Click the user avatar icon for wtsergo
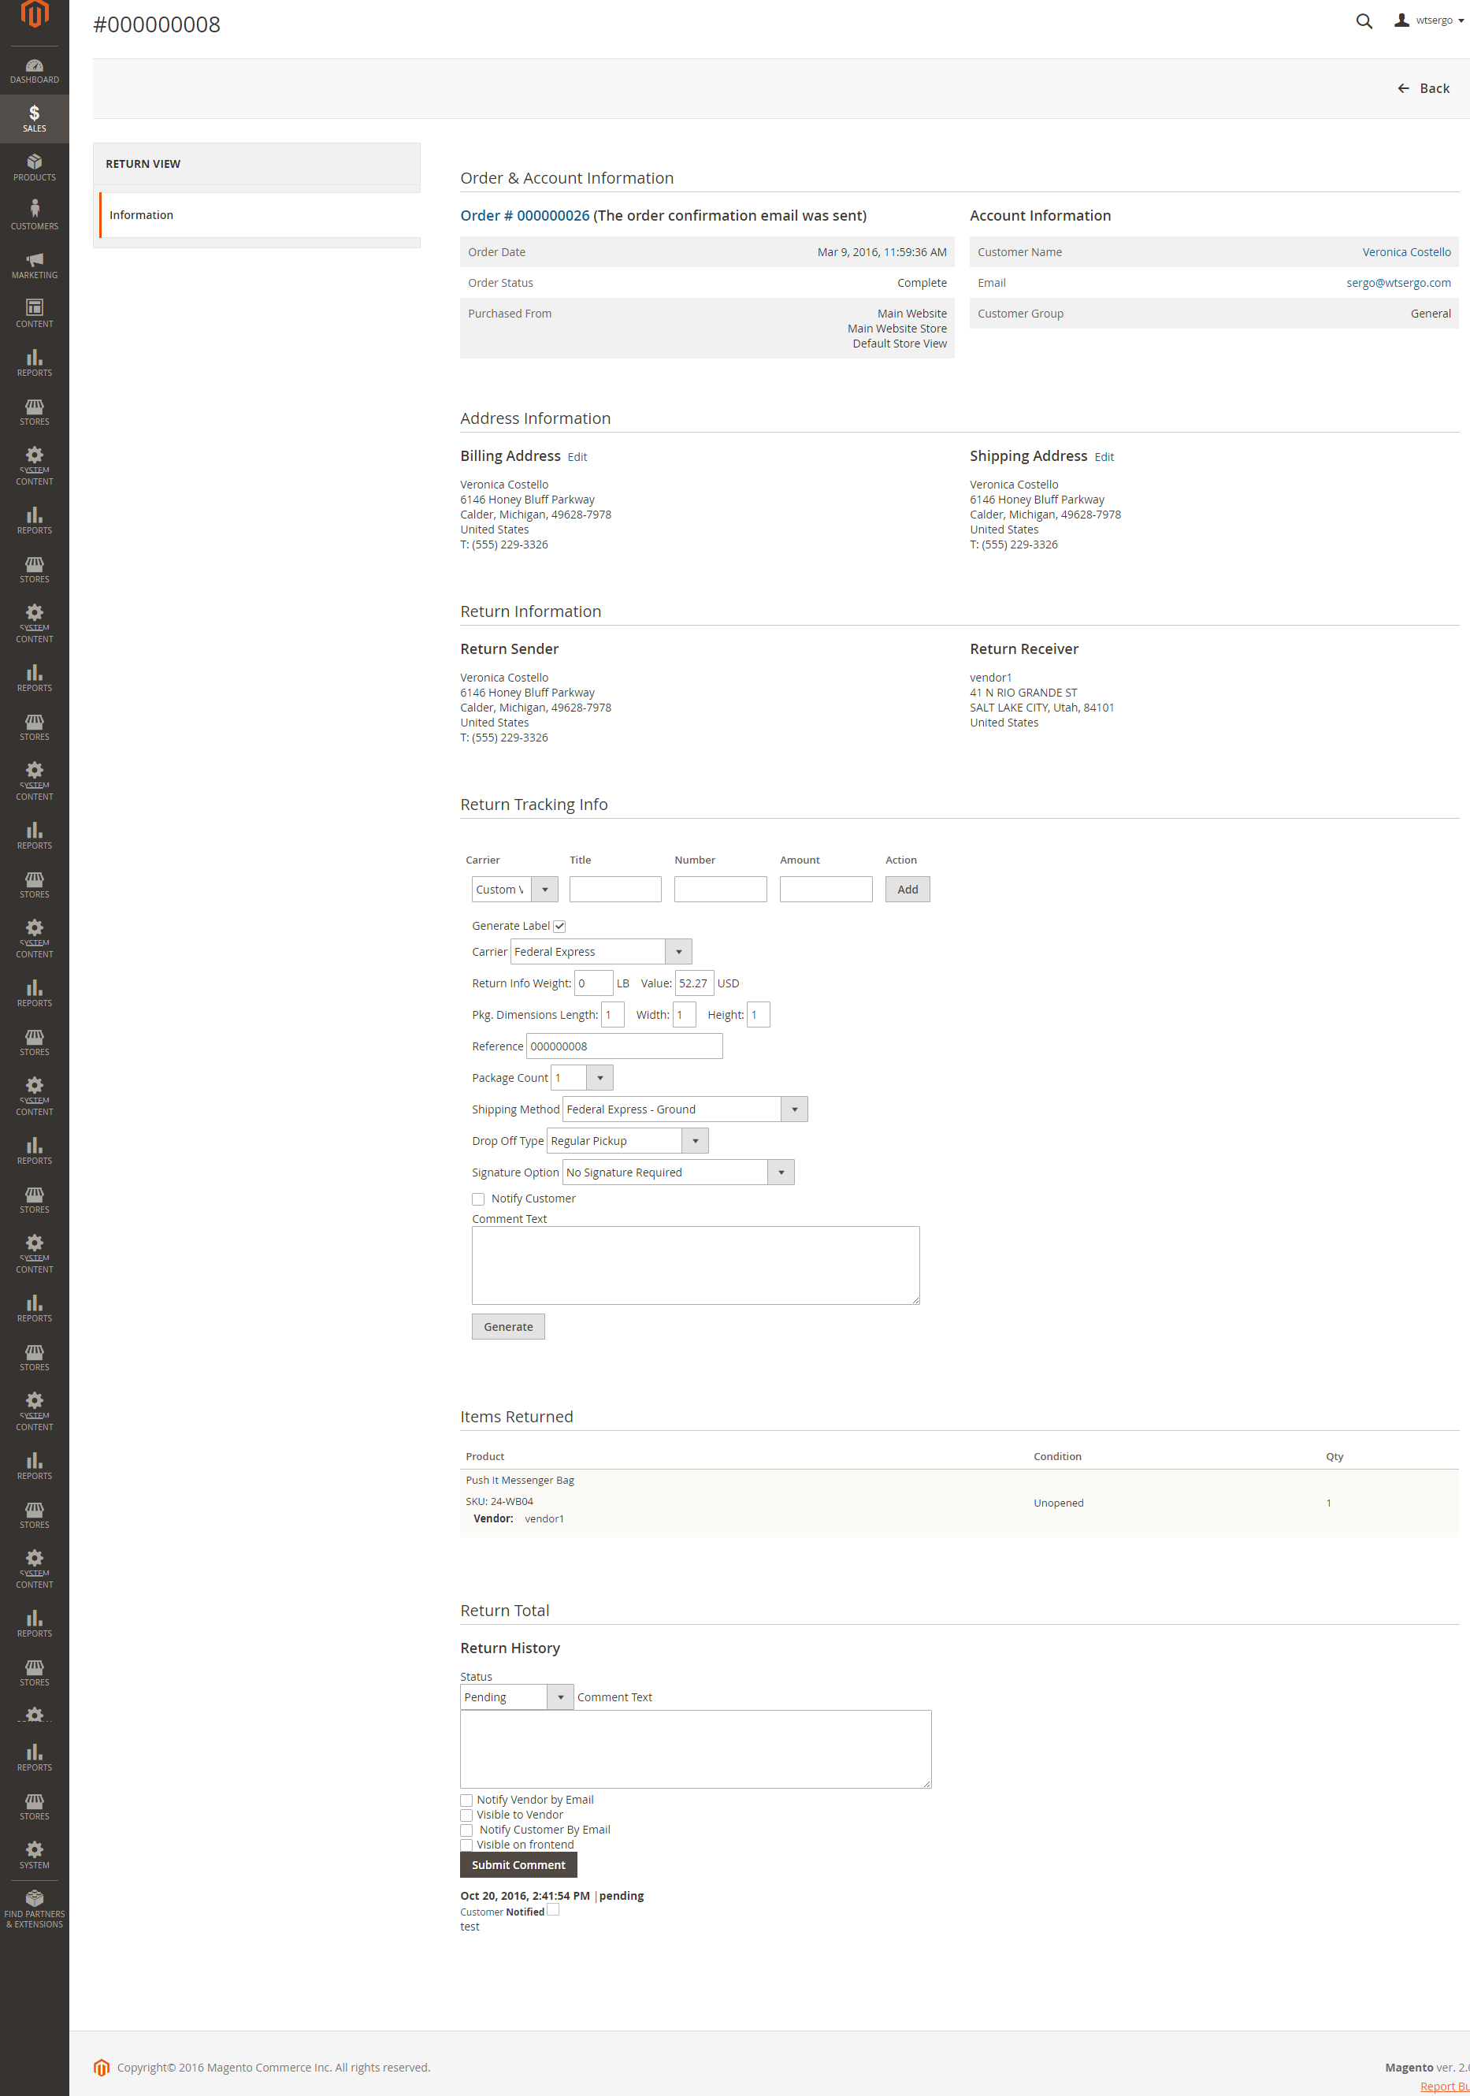Image resolution: width=1470 pixels, height=2096 pixels. tap(1401, 20)
